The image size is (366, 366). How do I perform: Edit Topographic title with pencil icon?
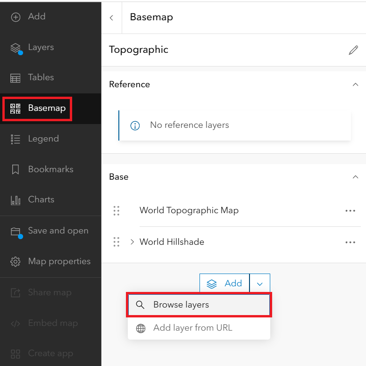(353, 50)
